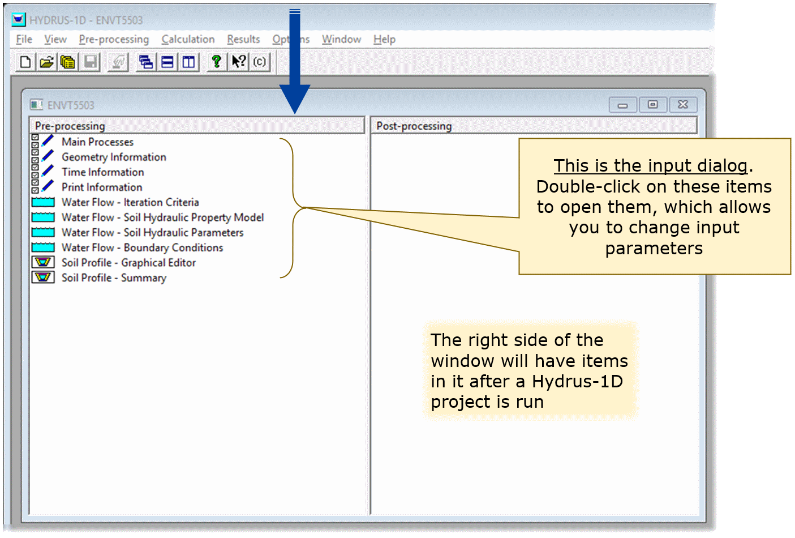795x538 pixels.
Task: Open the Window menu
Action: tap(341, 39)
